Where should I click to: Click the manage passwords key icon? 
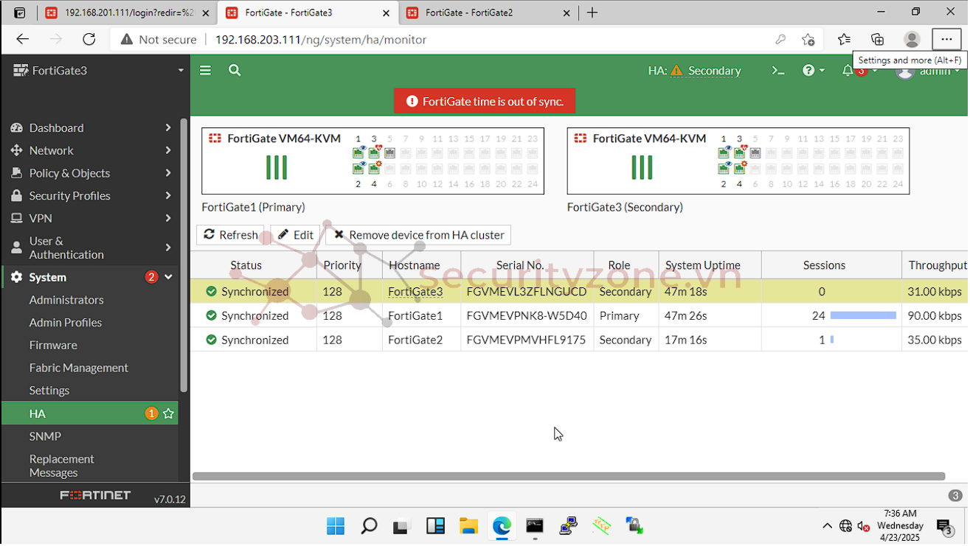click(780, 40)
